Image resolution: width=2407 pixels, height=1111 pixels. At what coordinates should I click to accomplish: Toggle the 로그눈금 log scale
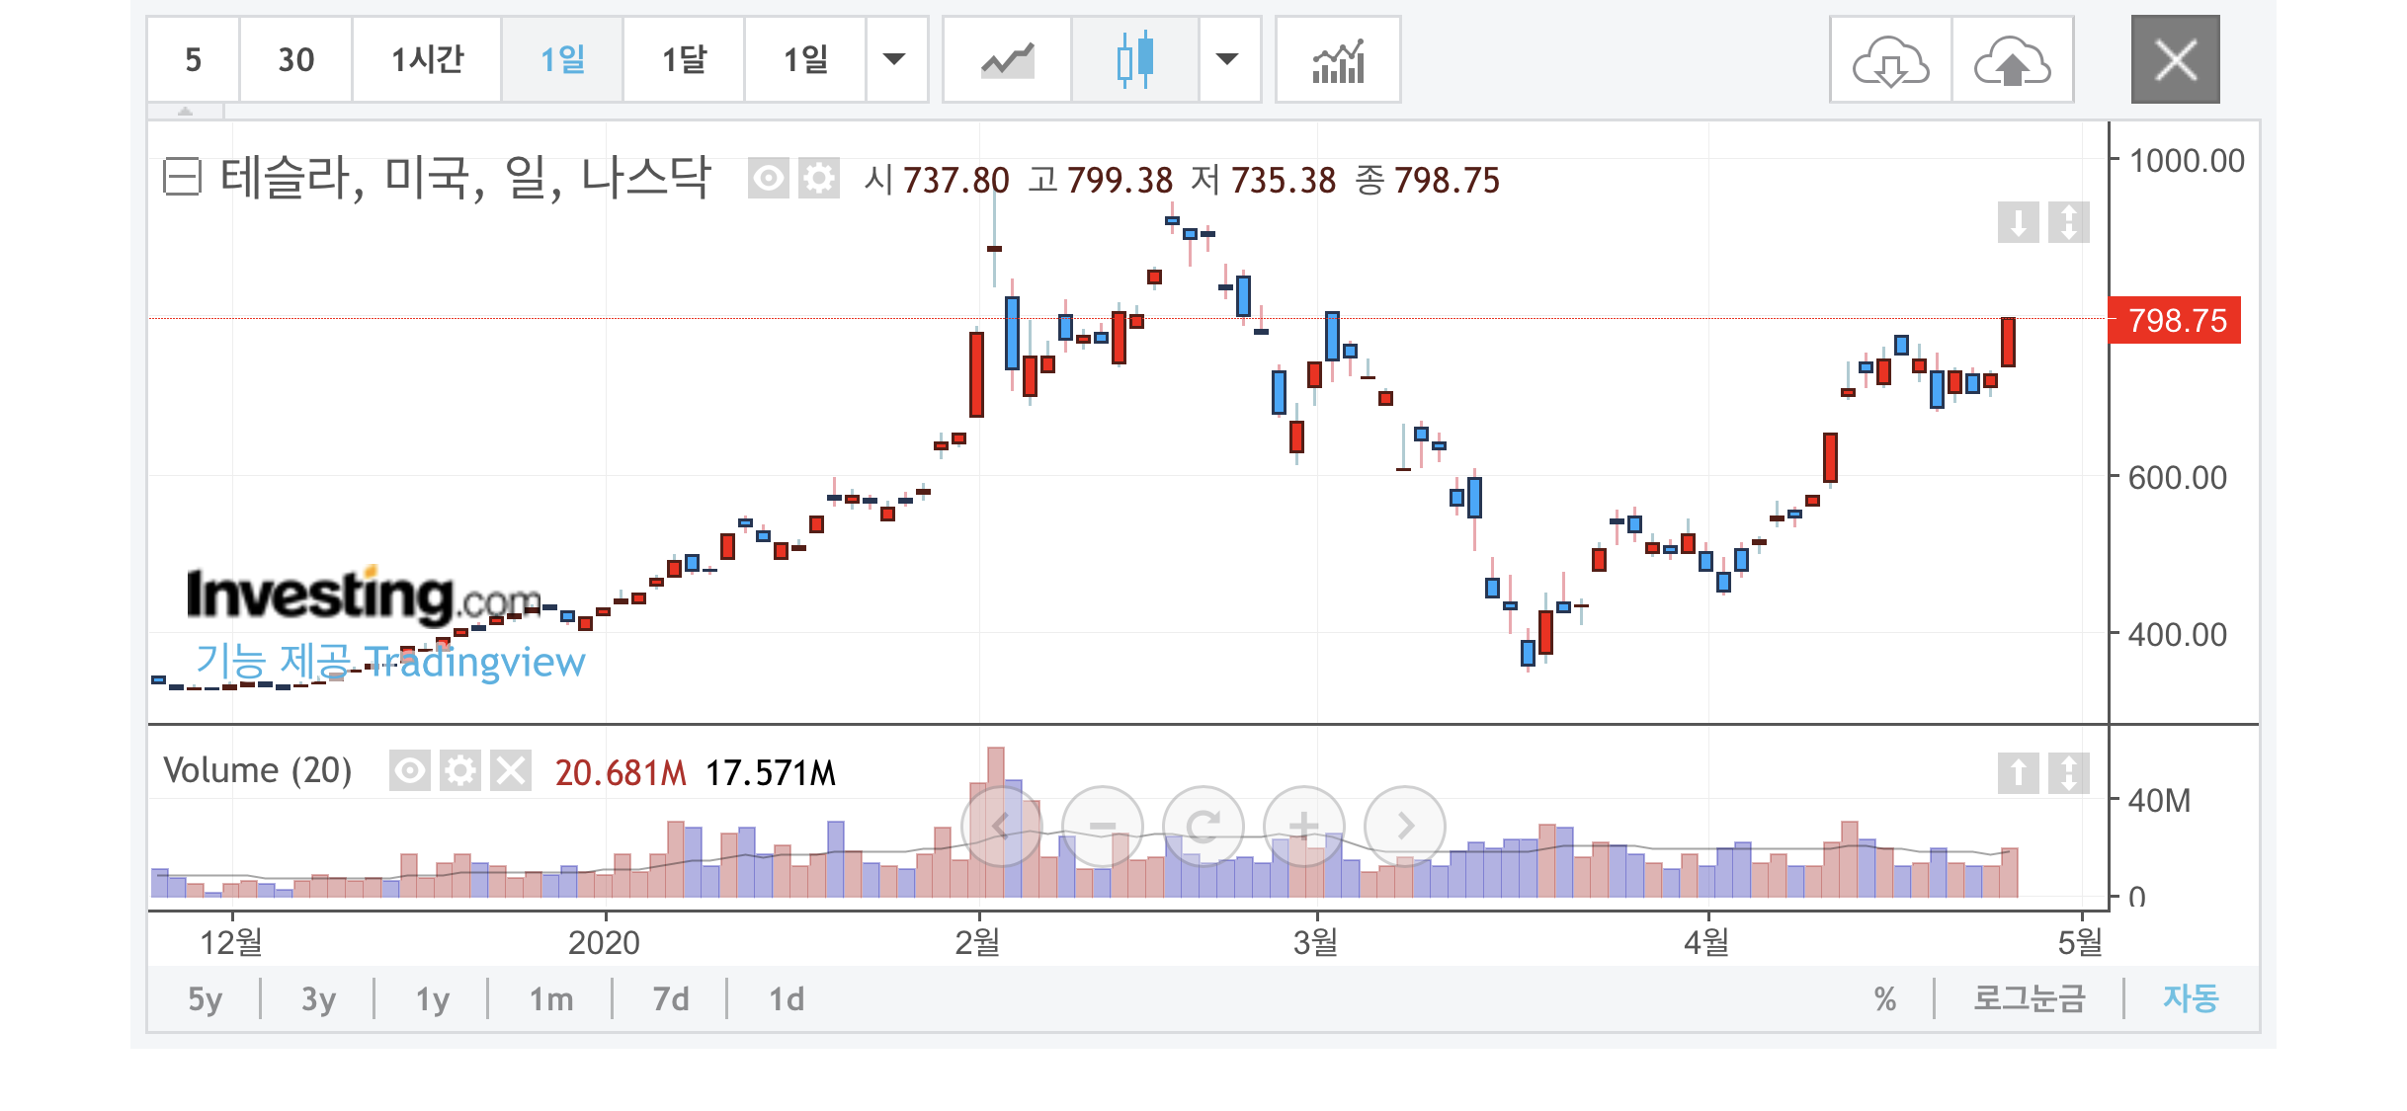(x=2029, y=999)
